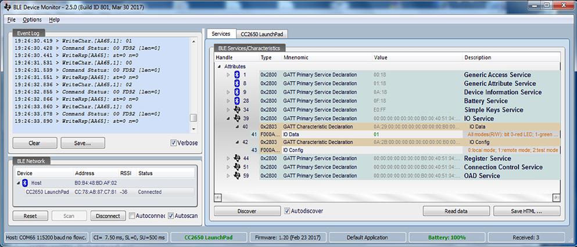The image size is (577, 247).
Task: Click the Description column header
Action: click(511, 57)
